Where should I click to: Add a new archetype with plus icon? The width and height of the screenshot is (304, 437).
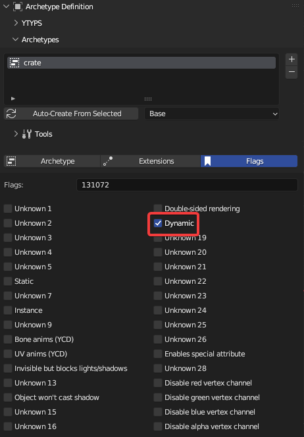(x=291, y=59)
